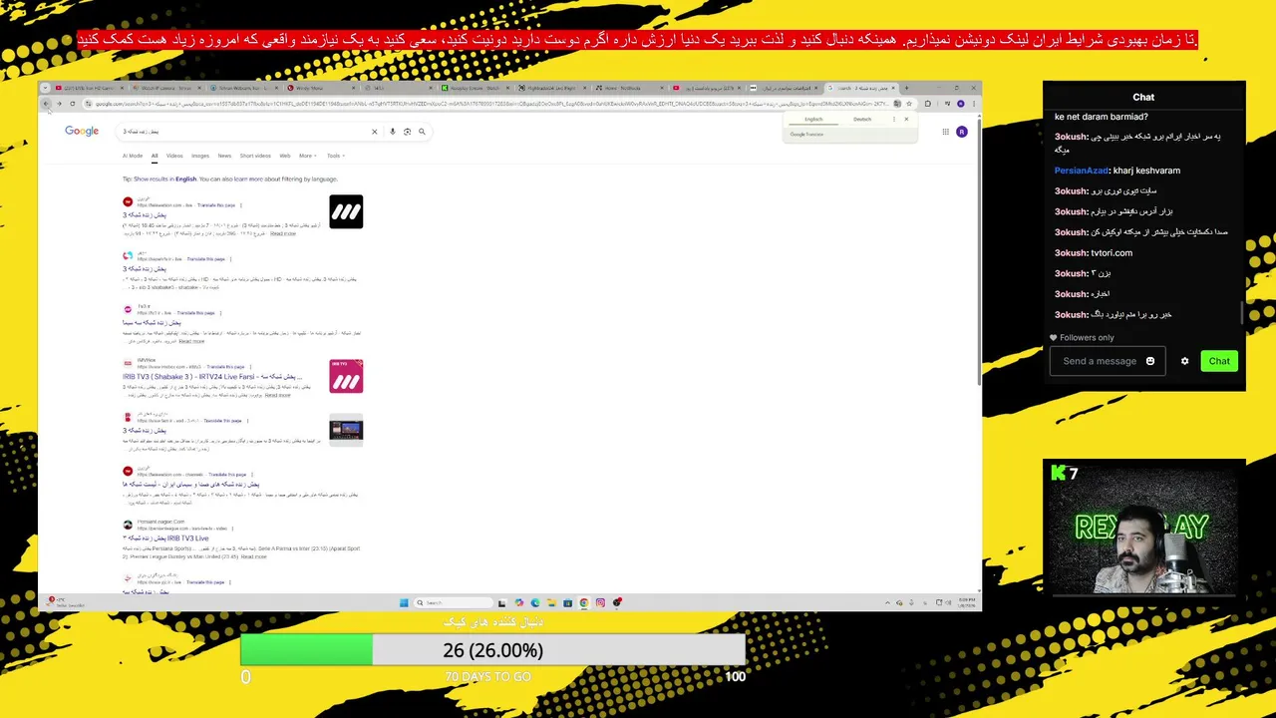Close the Google Translate popup
The width and height of the screenshot is (1276, 718).
point(906,119)
